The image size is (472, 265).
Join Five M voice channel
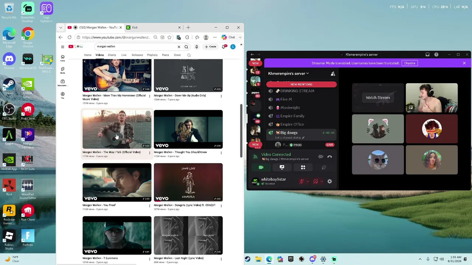click(x=301, y=99)
